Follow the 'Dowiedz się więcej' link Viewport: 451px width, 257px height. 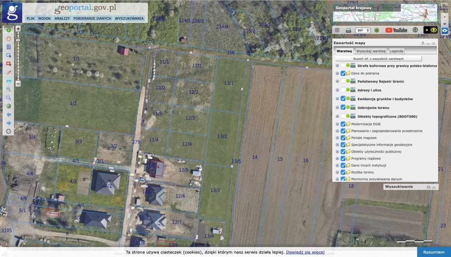tap(305, 252)
